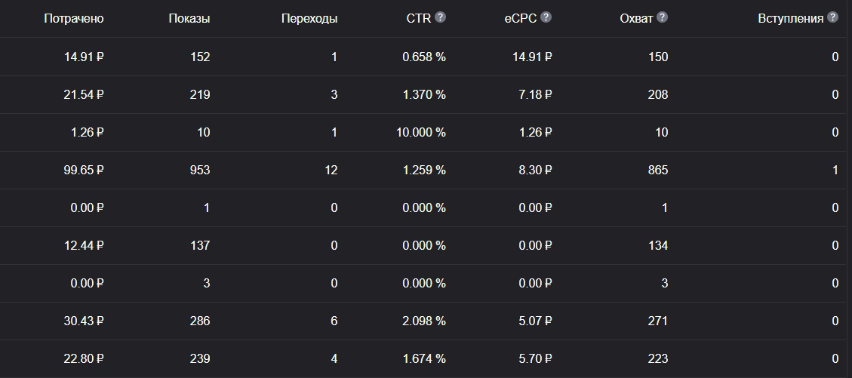The image size is (852, 378).
Task: Click the CTR help question-mark icon
Action: point(440,17)
